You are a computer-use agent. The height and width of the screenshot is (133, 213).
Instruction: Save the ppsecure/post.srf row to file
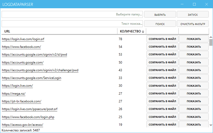[x=162, y=109]
